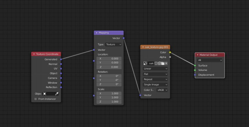This screenshot has width=249, height=127.
Task: Click the Mapping Rotation input socket
Action: [x=94, y=78]
